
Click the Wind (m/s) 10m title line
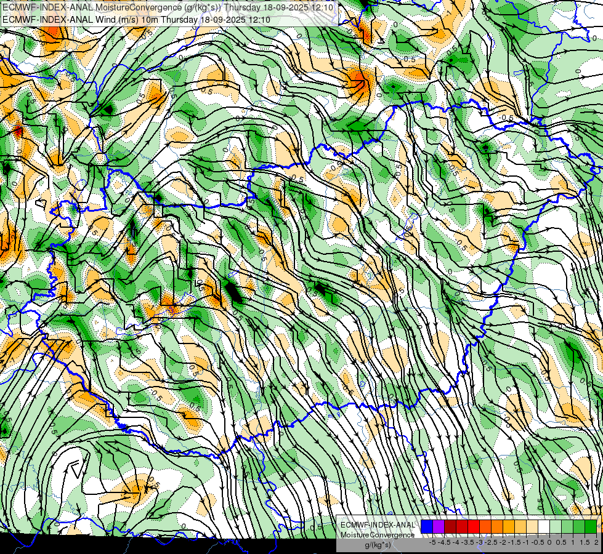136,20
